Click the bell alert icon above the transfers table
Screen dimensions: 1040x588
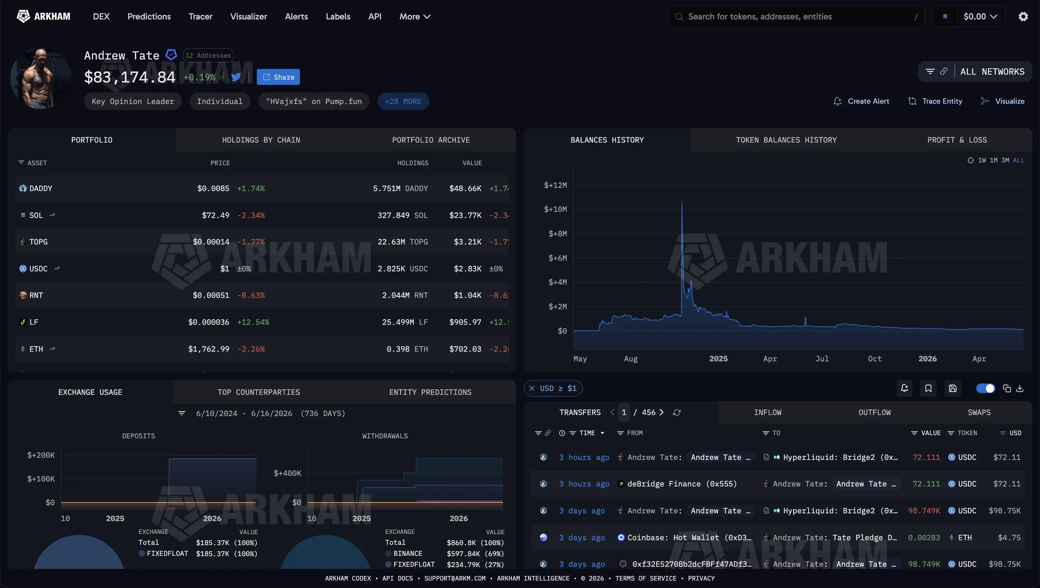[x=905, y=388]
